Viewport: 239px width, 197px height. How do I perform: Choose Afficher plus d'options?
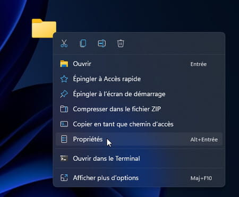[x=139, y=178]
